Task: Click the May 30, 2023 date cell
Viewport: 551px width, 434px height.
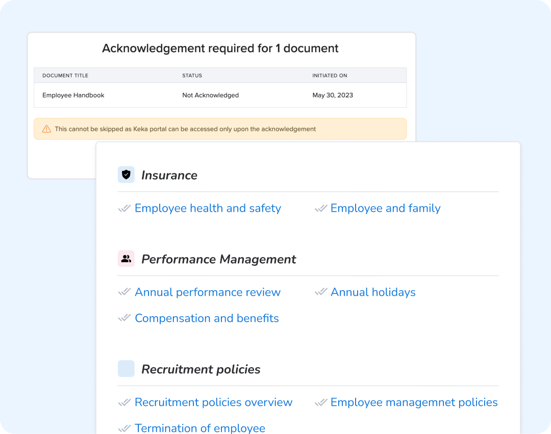Action: (x=333, y=95)
